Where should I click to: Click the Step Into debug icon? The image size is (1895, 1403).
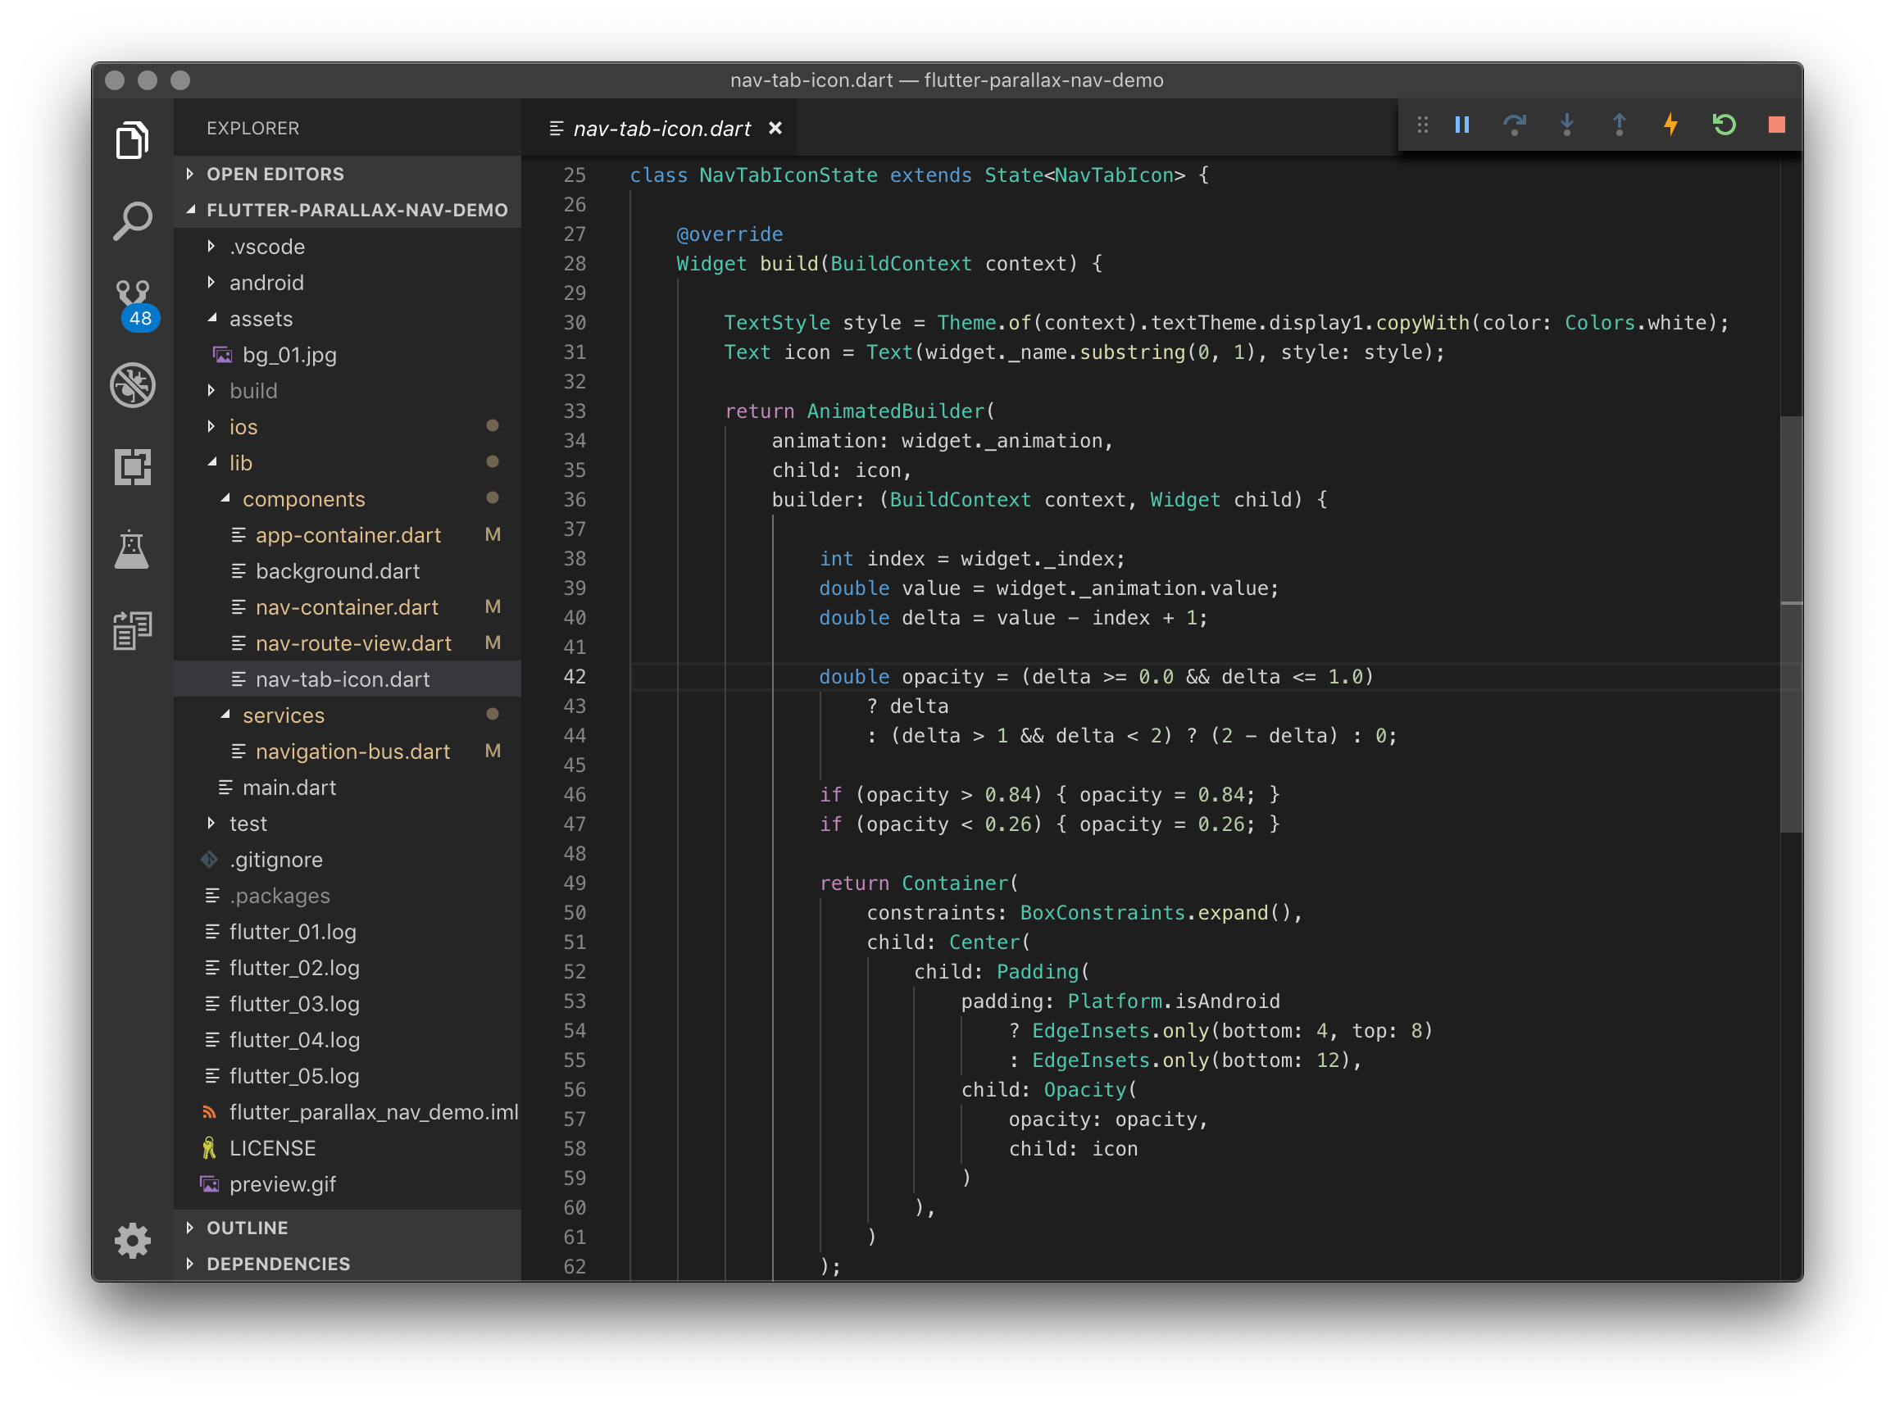[1567, 125]
